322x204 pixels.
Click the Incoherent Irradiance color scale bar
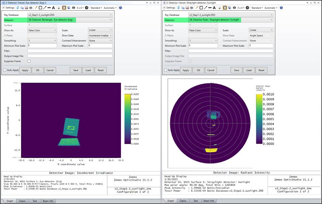pyautogui.click(x=128, y=119)
